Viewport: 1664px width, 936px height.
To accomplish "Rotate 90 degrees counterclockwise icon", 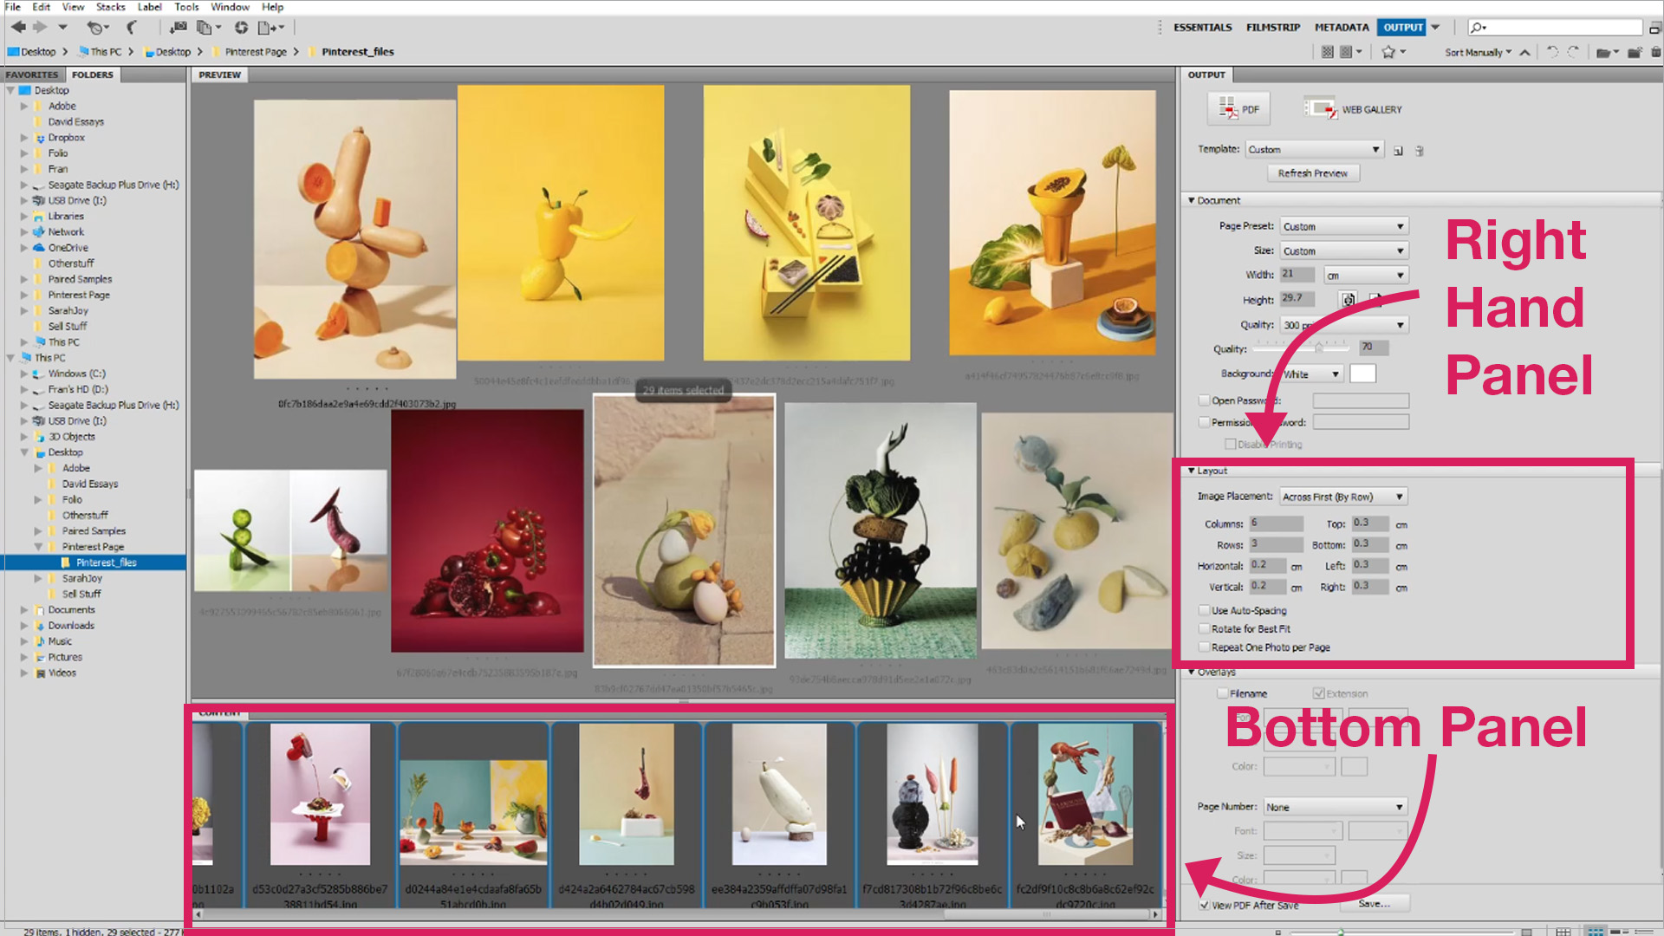I will [x=1552, y=52].
